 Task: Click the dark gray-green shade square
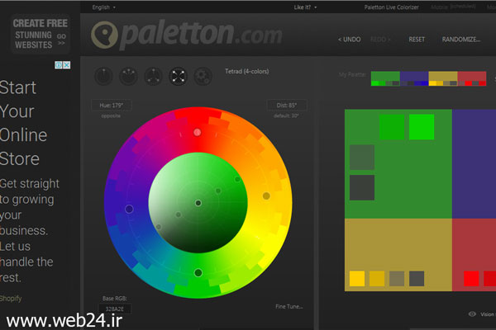coord(362,187)
